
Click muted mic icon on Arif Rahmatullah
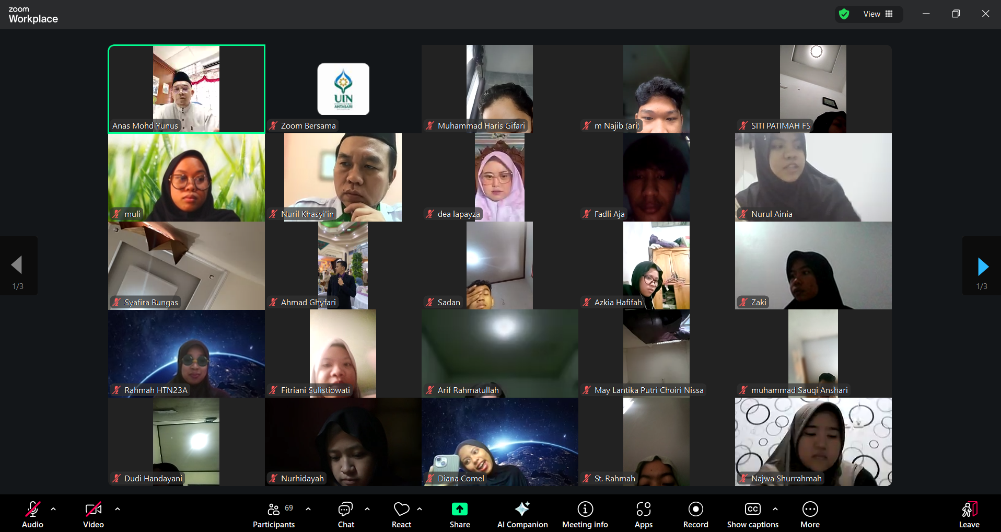click(430, 390)
